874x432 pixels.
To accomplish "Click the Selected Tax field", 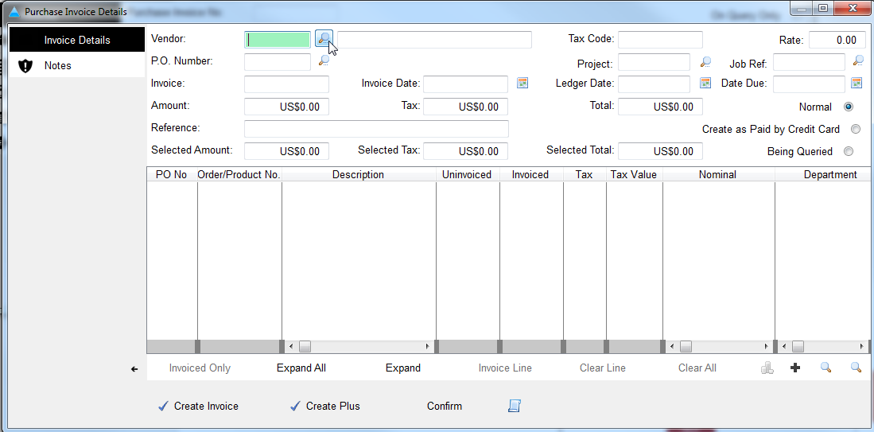I will tap(465, 151).
